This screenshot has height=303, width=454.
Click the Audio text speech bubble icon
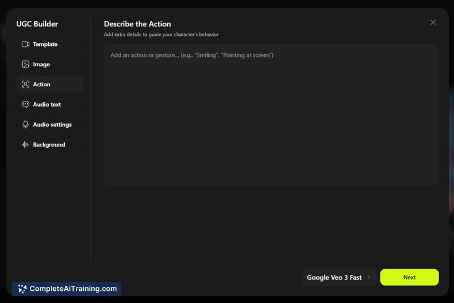point(25,105)
